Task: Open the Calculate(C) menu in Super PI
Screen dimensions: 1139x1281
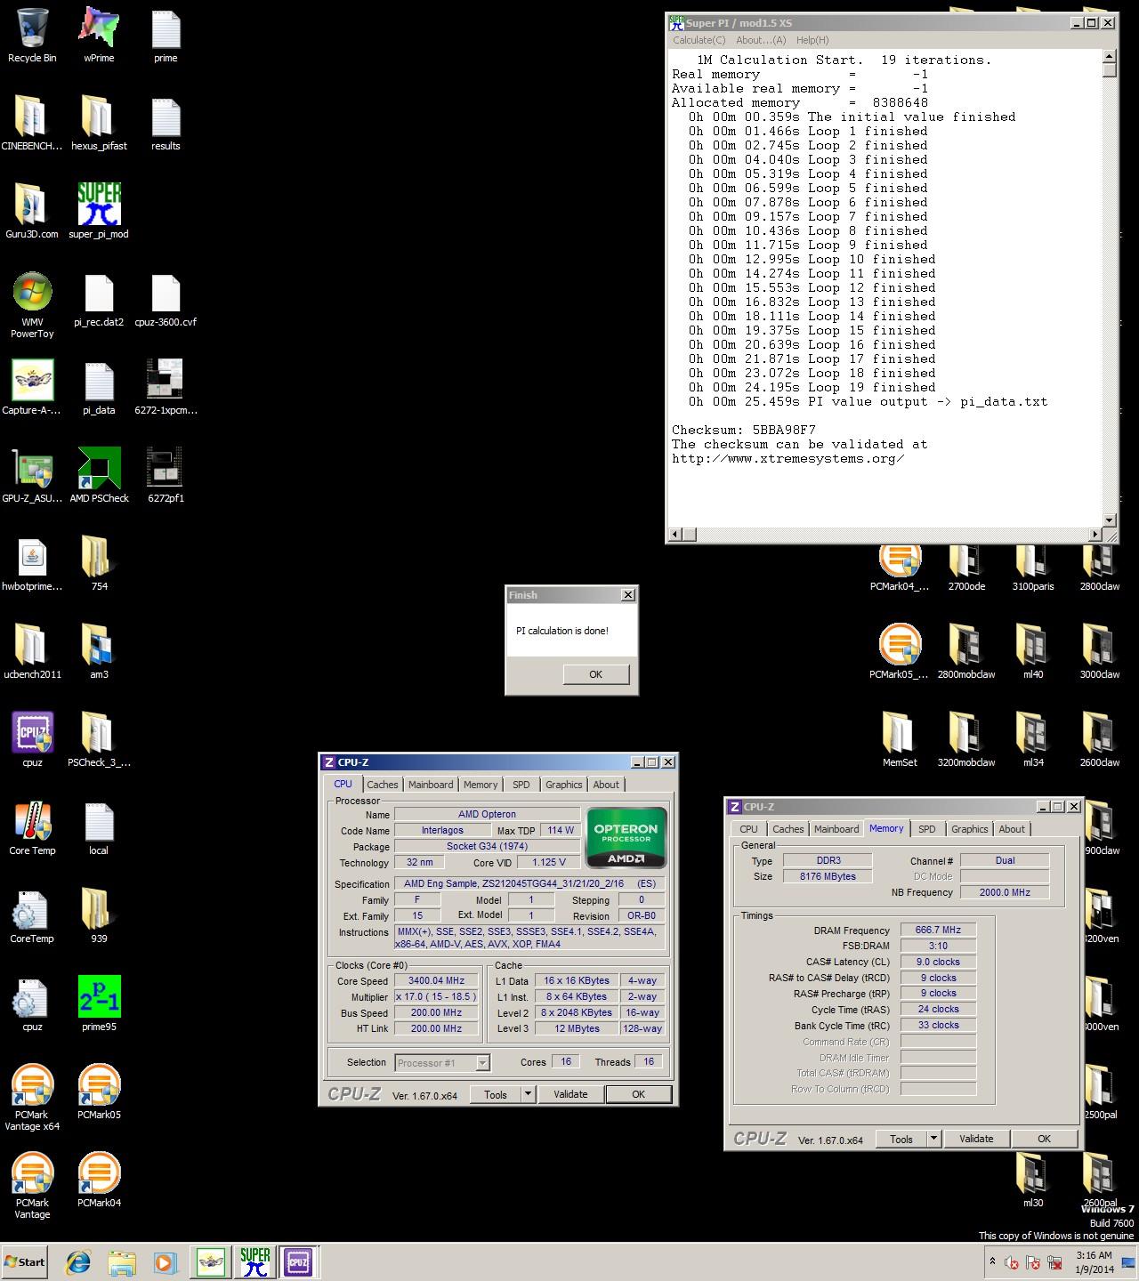Action: (x=699, y=40)
